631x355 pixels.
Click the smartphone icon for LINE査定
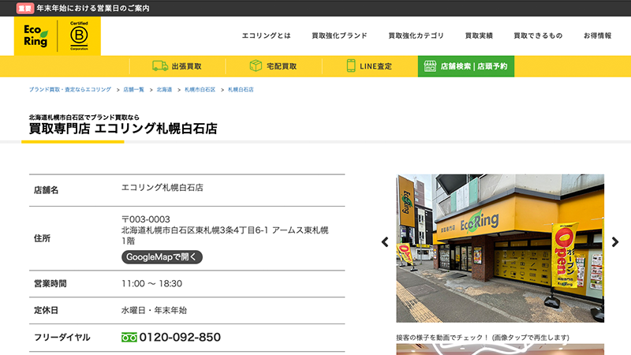[350, 66]
